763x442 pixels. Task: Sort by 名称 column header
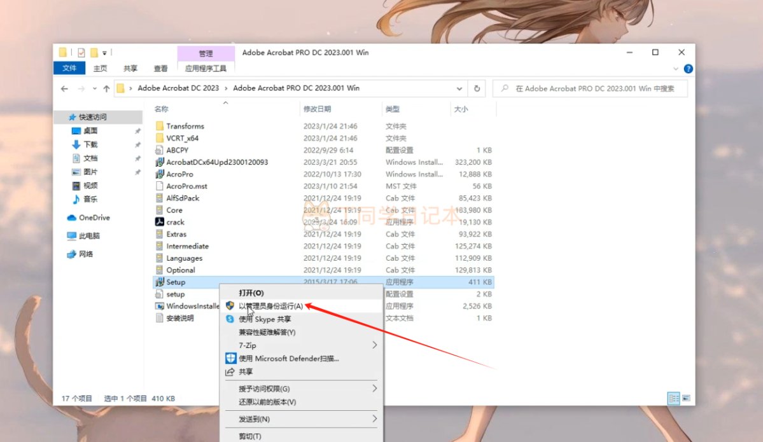pyautogui.click(x=162, y=109)
